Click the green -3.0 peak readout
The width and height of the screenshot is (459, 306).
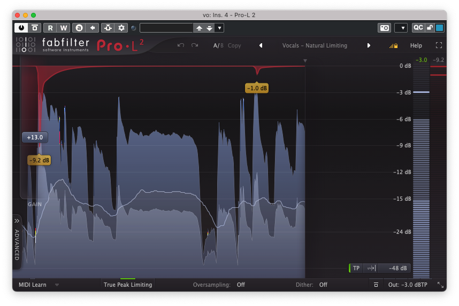(x=421, y=60)
